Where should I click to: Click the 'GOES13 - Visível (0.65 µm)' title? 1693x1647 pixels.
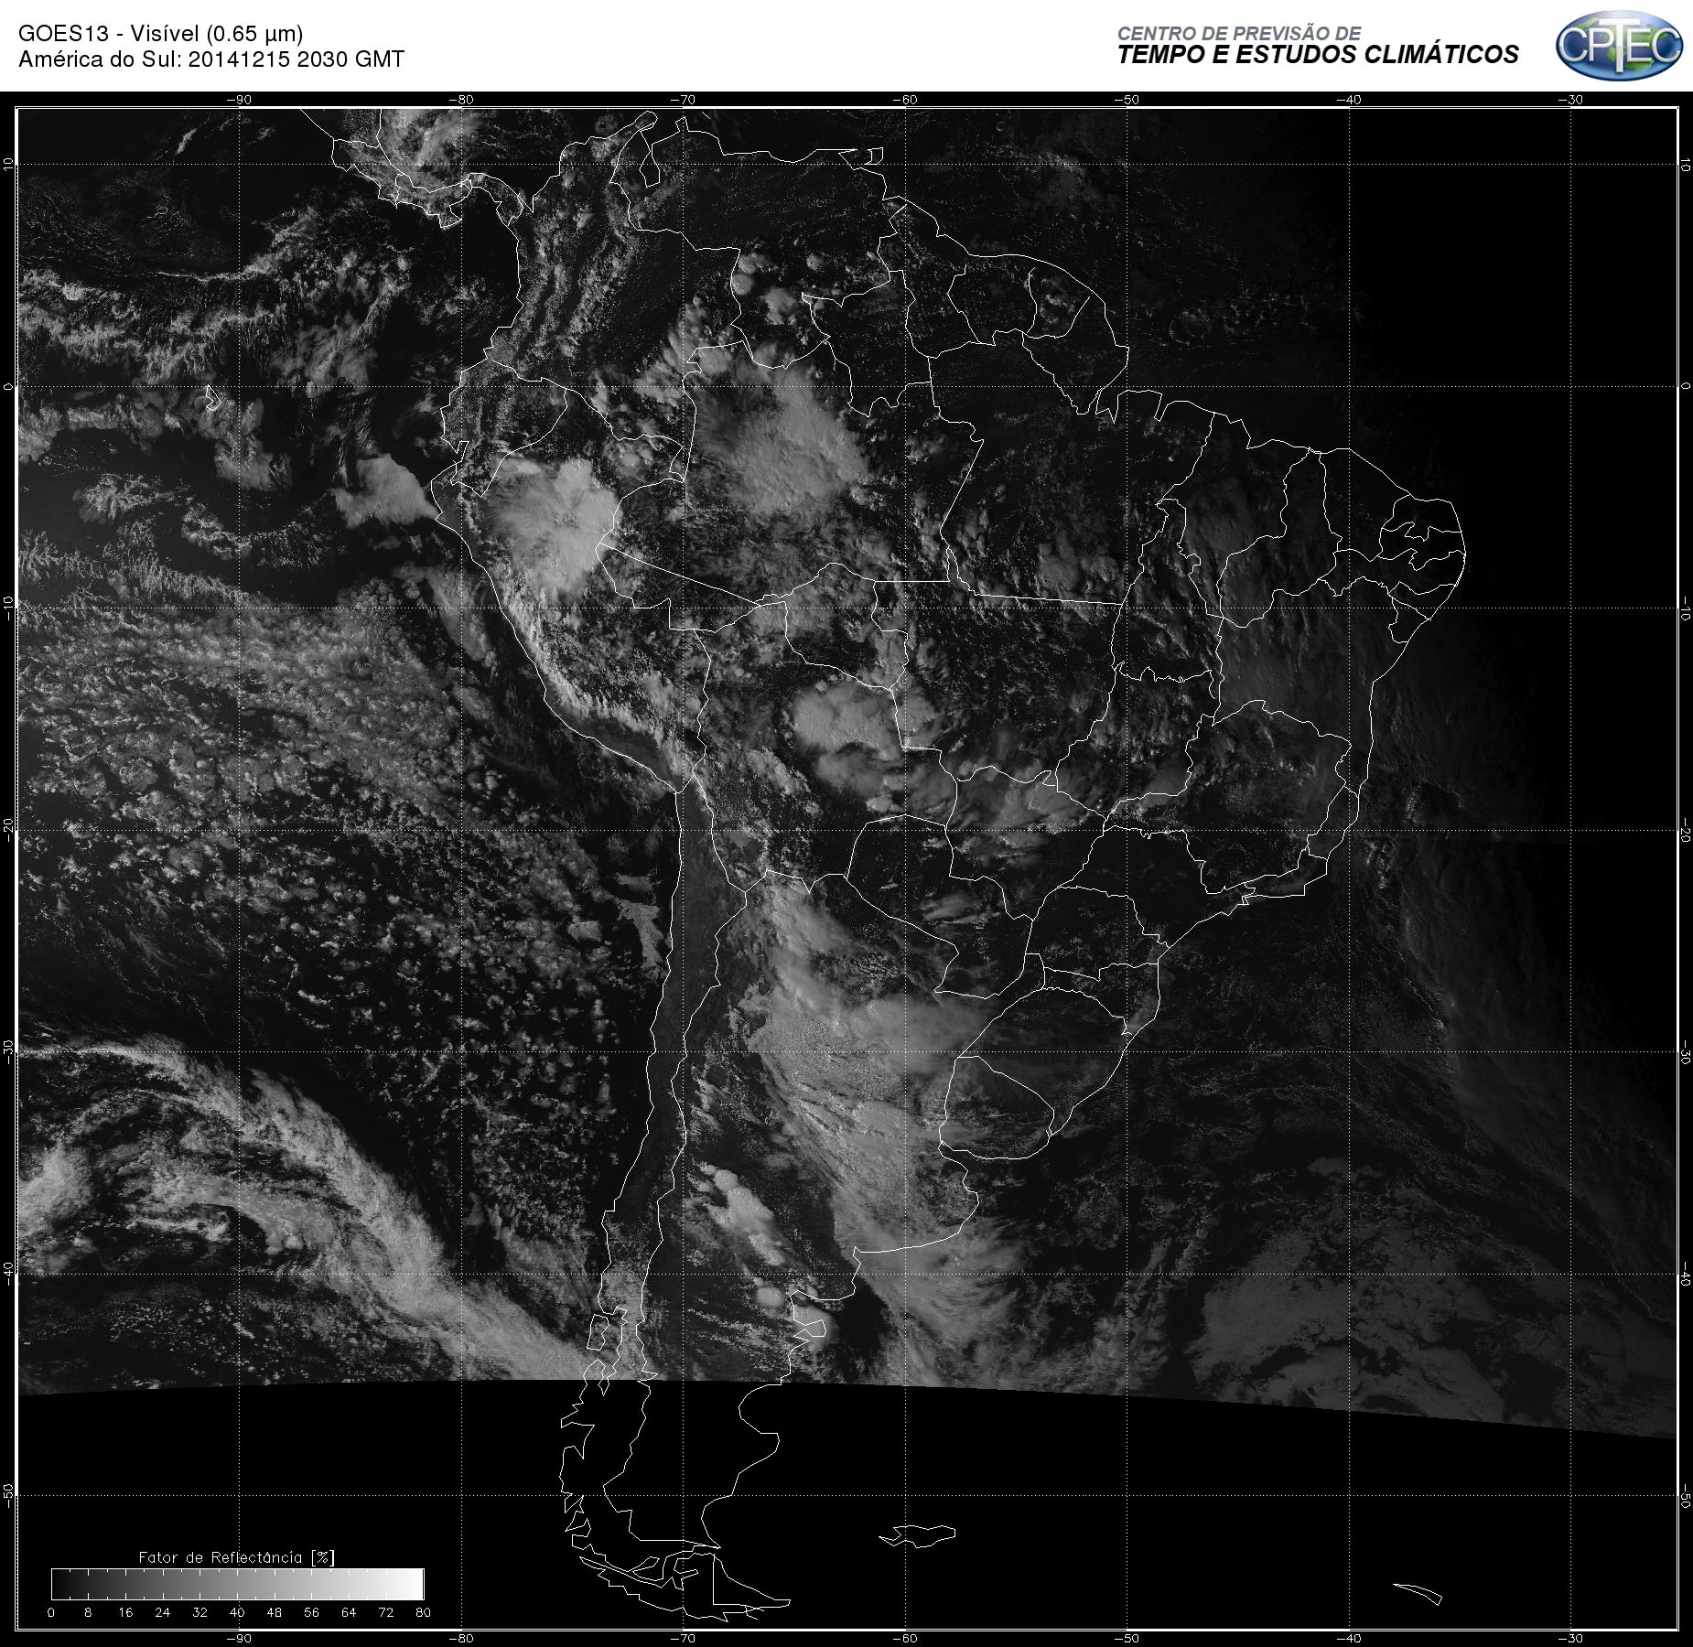[160, 34]
